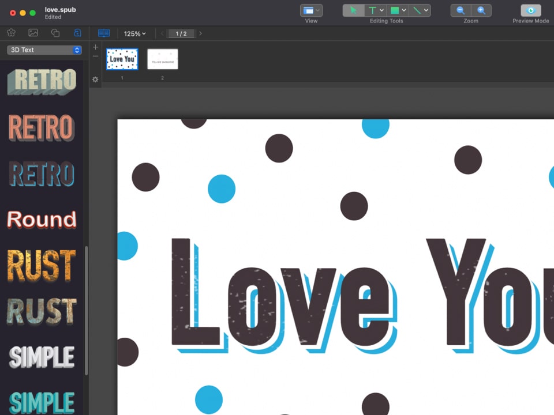The width and height of the screenshot is (554, 415).
Task: Open the clipart panel in the sidebar
Action: (x=11, y=33)
